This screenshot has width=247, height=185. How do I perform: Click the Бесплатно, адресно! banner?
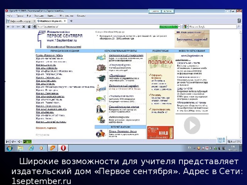(192, 39)
